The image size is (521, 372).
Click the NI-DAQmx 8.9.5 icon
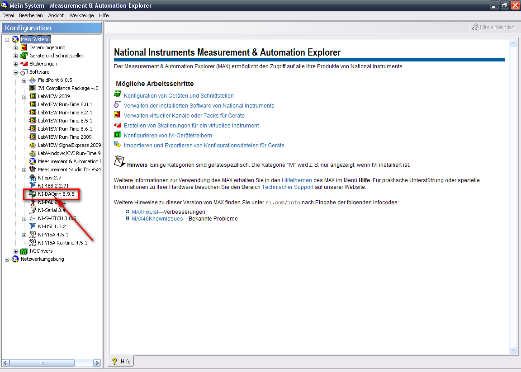pos(33,194)
